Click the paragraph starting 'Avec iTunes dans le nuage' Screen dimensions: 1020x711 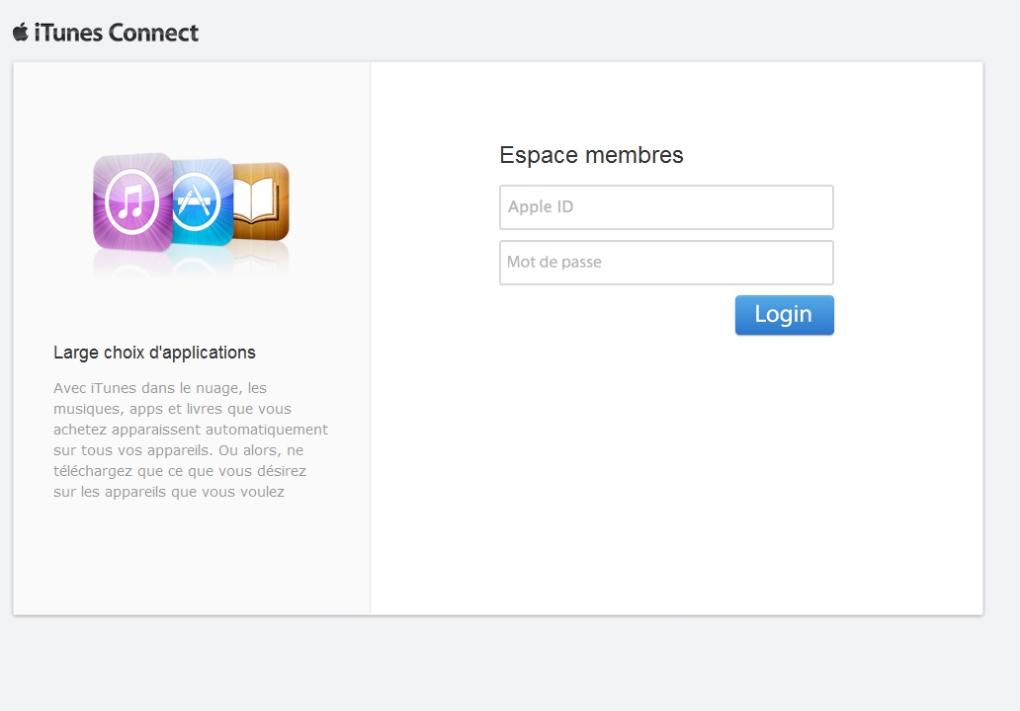click(x=191, y=440)
